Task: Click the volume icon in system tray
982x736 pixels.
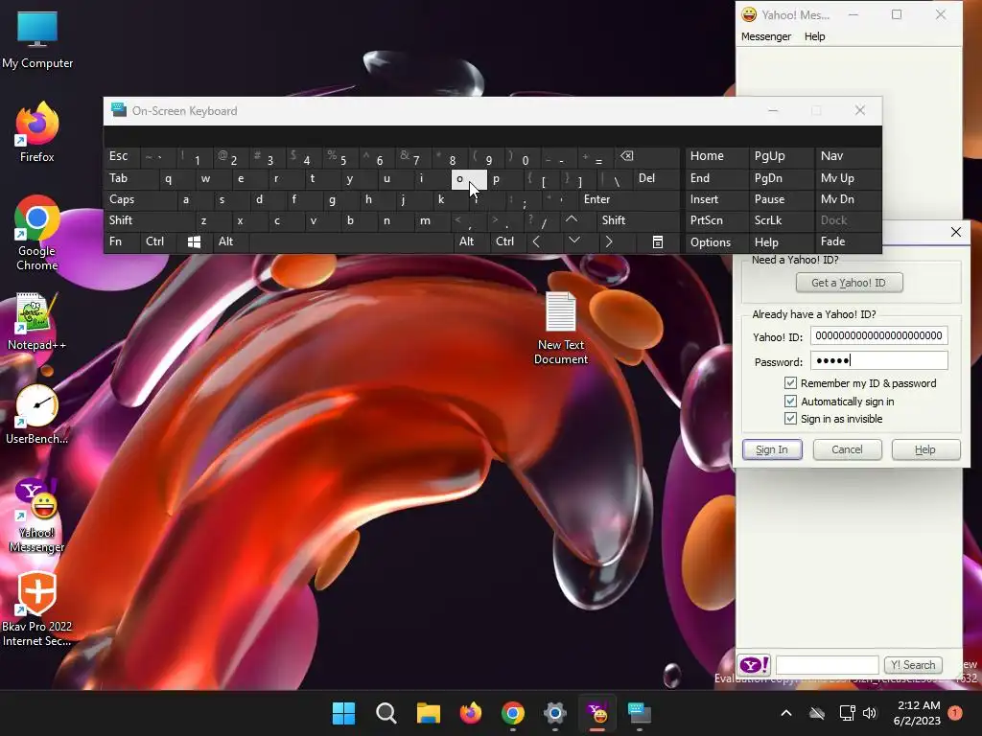Action: pos(869,713)
